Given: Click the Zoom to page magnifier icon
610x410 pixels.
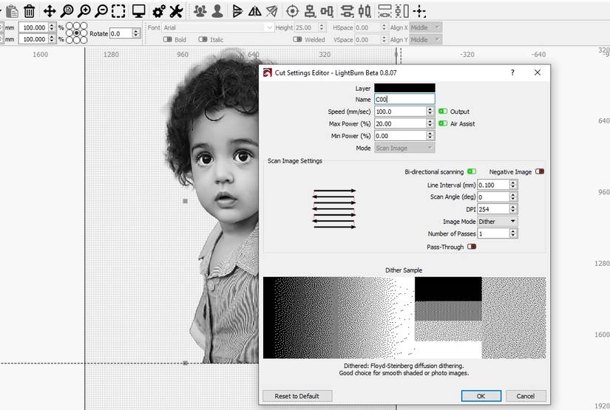Looking at the screenshot, I should (x=67, y=11).
